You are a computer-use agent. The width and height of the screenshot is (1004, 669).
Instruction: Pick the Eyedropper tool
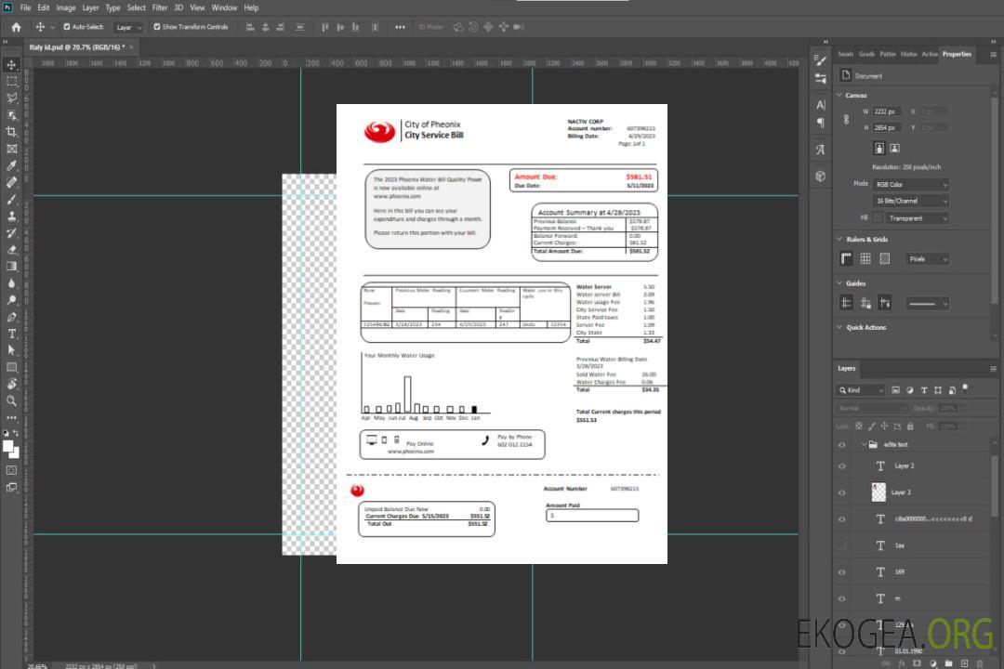11,165
